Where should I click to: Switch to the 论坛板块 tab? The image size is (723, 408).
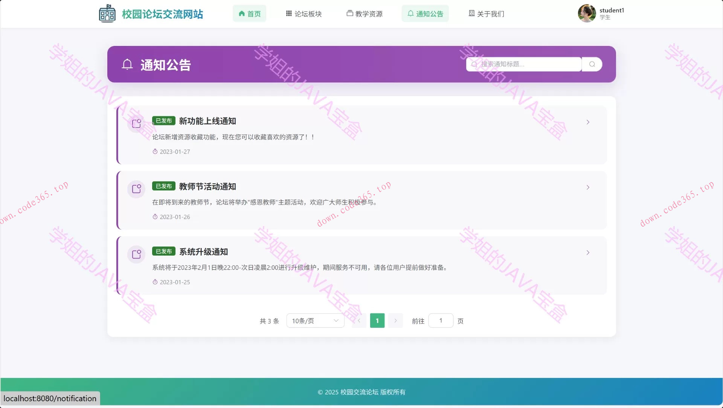pos(304,14)
